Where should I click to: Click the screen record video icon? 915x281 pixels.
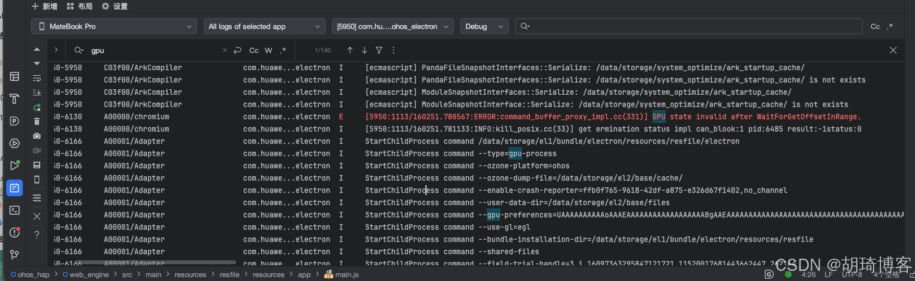tap(37, 151)
